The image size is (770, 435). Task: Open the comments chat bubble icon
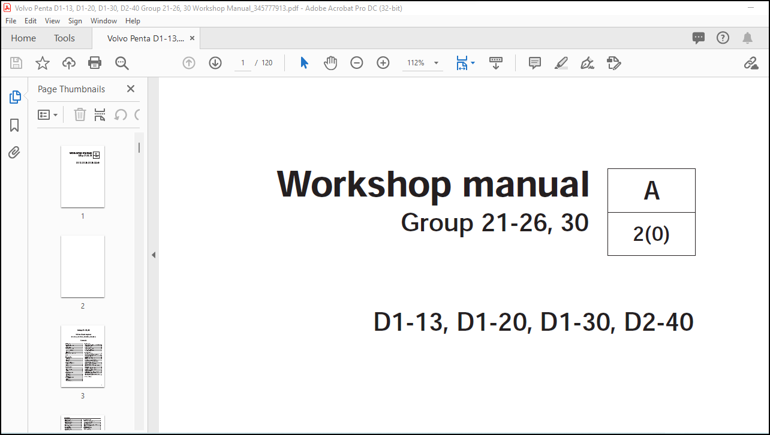pyautogui.click(x=699, y=38)
